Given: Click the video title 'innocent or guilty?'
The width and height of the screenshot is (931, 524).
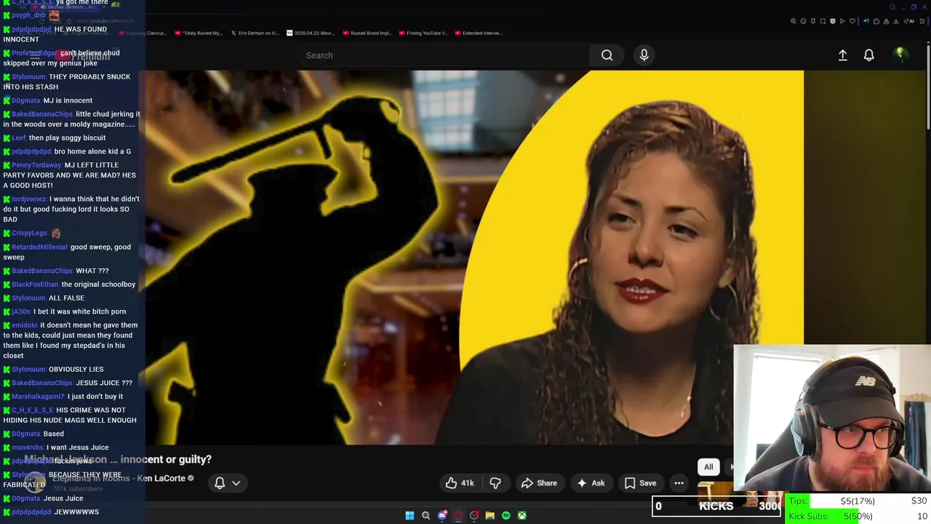Looking at the screenshot, I should click(166, 459).
